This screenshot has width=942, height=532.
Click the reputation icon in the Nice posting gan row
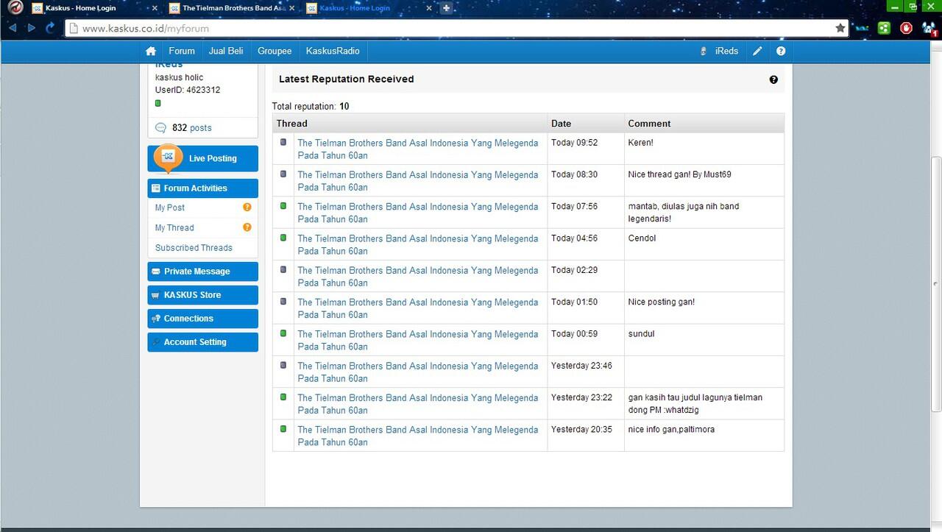coord(283,301)
